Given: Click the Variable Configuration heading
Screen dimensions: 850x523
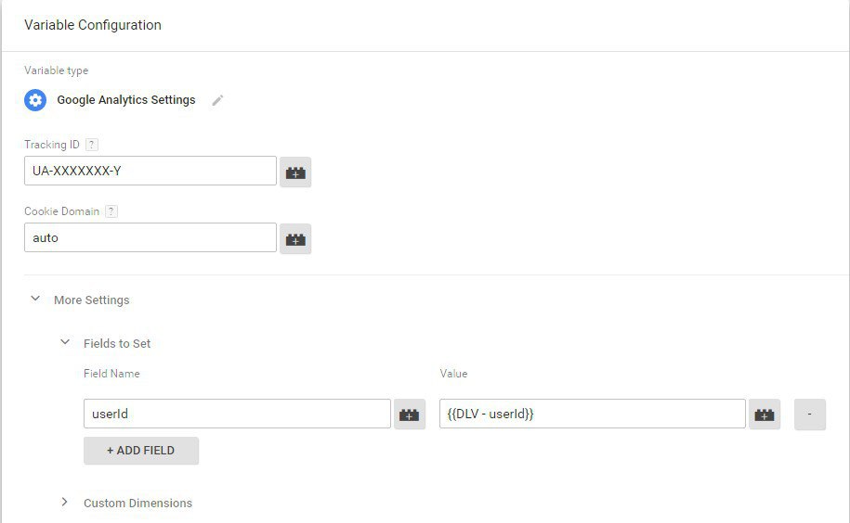Looking at the screenshot, I should [93, 25].
